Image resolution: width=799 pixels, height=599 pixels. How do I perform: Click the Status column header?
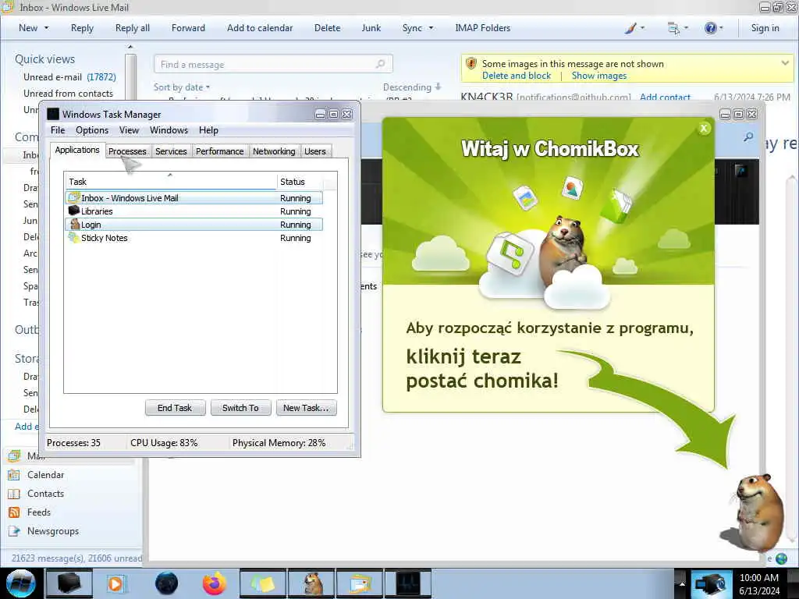(300, 182)
